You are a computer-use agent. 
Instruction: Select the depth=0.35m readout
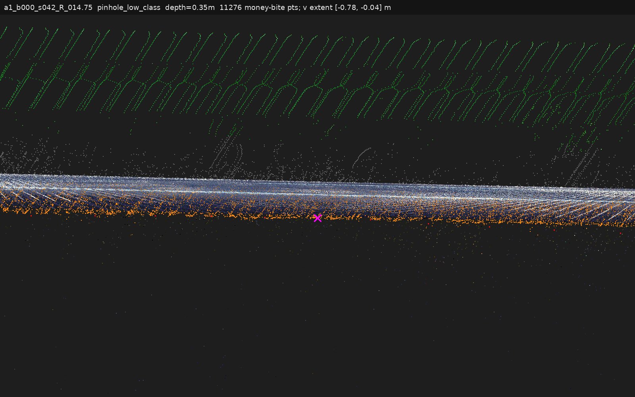click(190, 8)
